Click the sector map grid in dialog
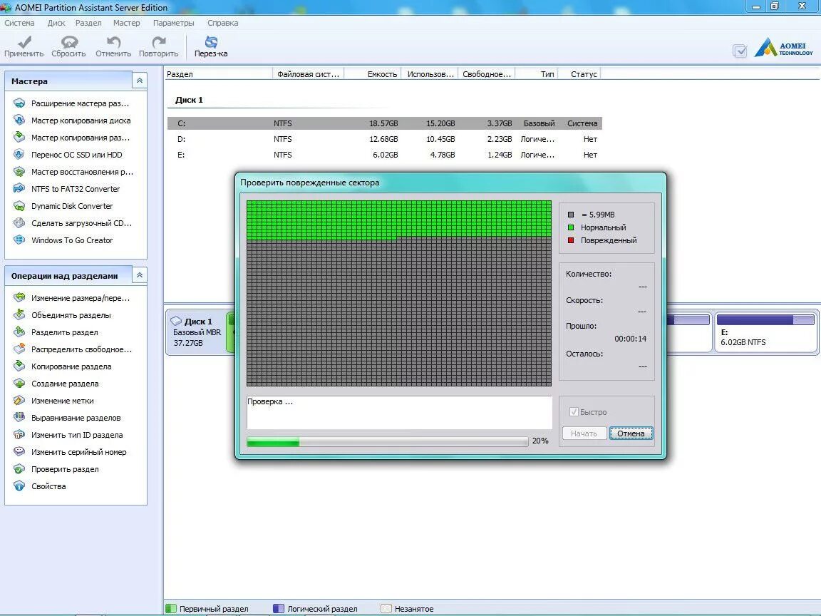This screenshot has width=821, height=616. pyautogui.click(x=399, y=293)
